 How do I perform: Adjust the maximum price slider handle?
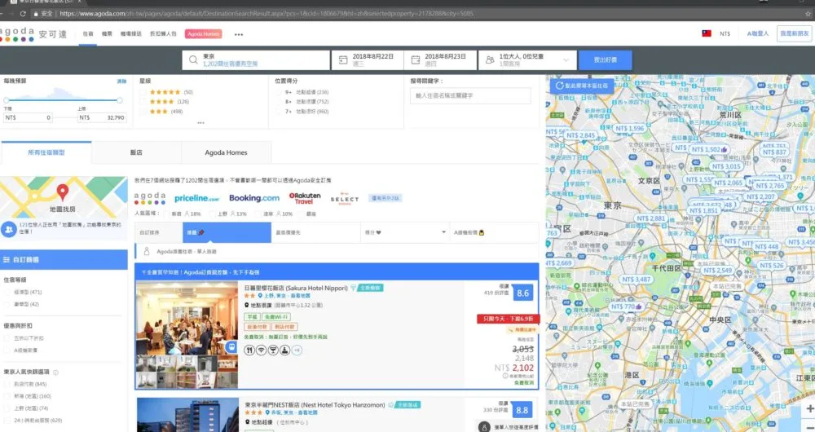click(120, 100)
